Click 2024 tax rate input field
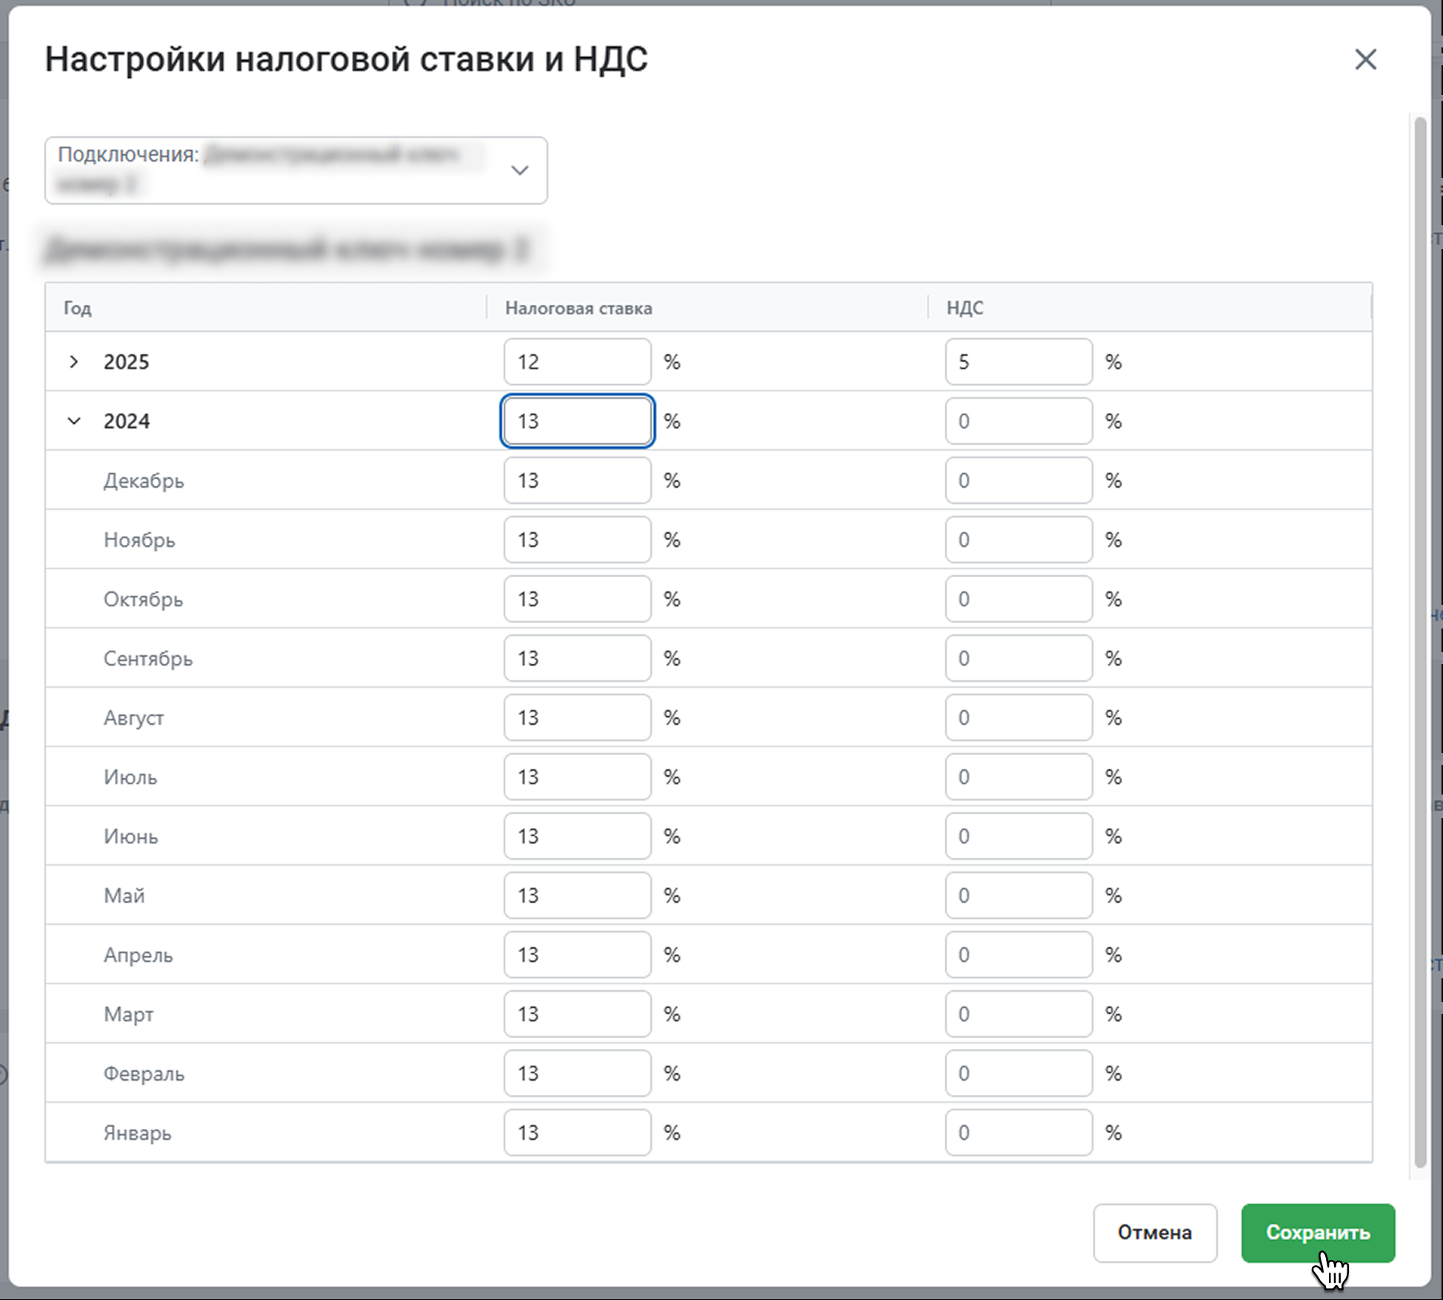This screenshot has width=1443, height=1300. (576, 421)
